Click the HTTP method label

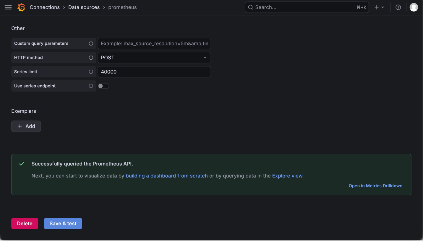tap(28, 58)
